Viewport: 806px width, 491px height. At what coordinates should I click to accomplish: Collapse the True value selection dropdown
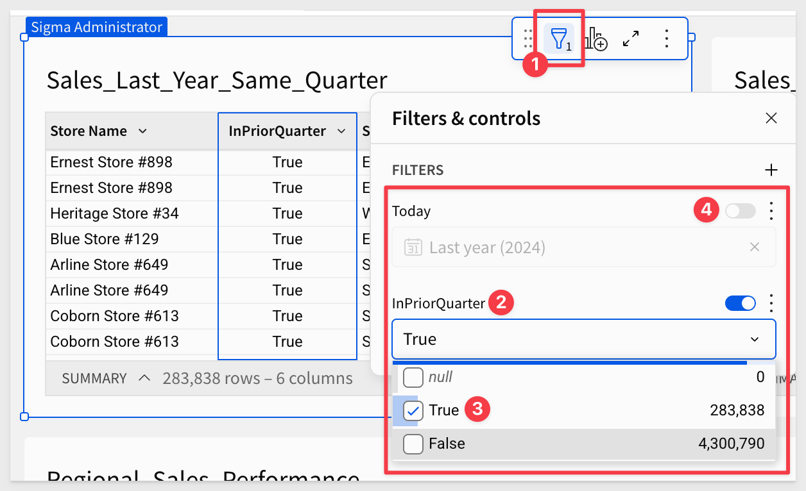click(755, 339)
